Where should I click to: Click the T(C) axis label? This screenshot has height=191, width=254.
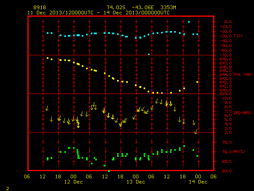pyautogui.click(x=238, y=35)
